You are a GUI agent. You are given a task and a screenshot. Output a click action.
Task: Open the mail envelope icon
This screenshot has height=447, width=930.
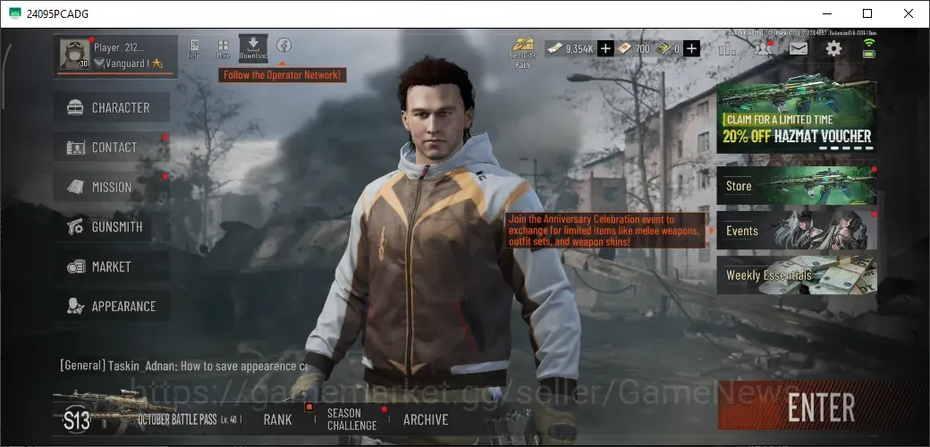pyautogui.click(x=799, y=48)
